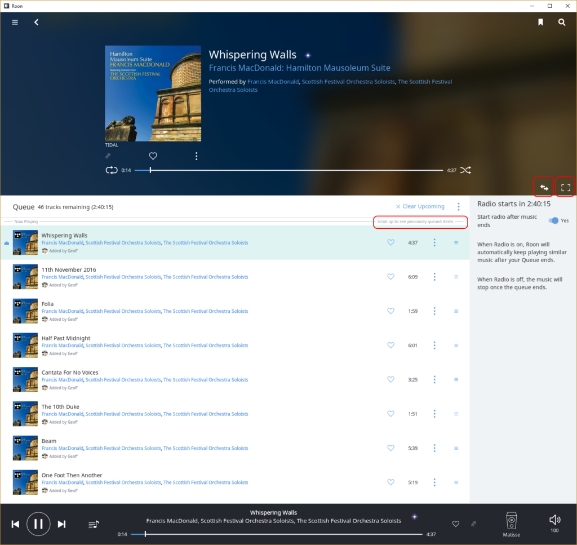
Task: Click the large Hamilton Mausoleum Suite cover
Action: (x=153, y=94)
